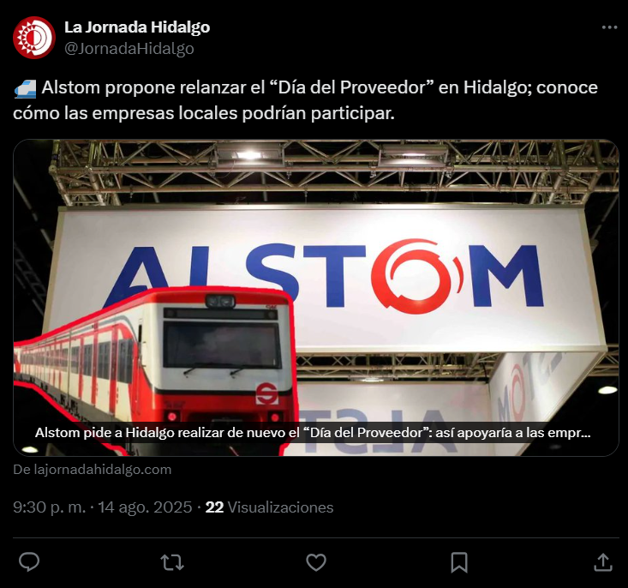View the 22 Visualizaciones count
The image size is (628, 588).
click(269, 507)
